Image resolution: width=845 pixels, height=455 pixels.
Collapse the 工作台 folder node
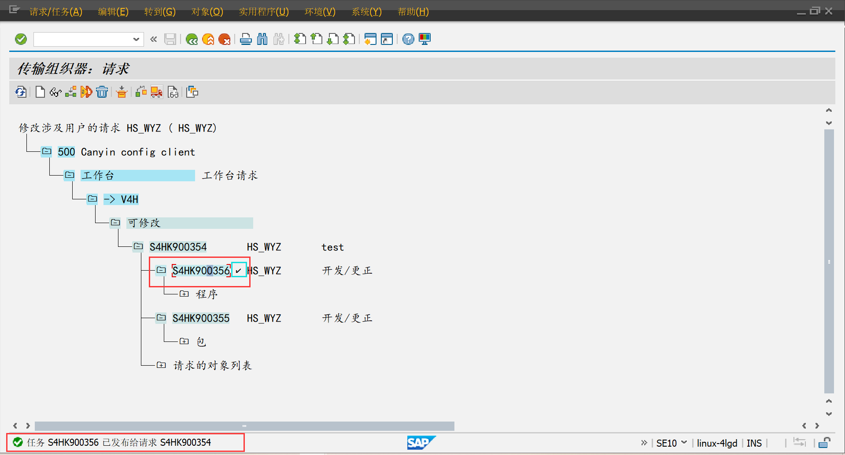(x=70, y=175)
